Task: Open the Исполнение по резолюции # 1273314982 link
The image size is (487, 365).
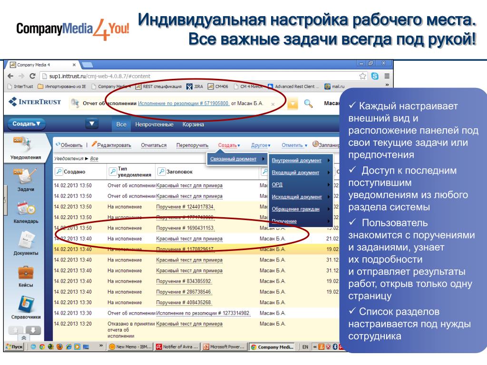Action: [x=203, y=313]
